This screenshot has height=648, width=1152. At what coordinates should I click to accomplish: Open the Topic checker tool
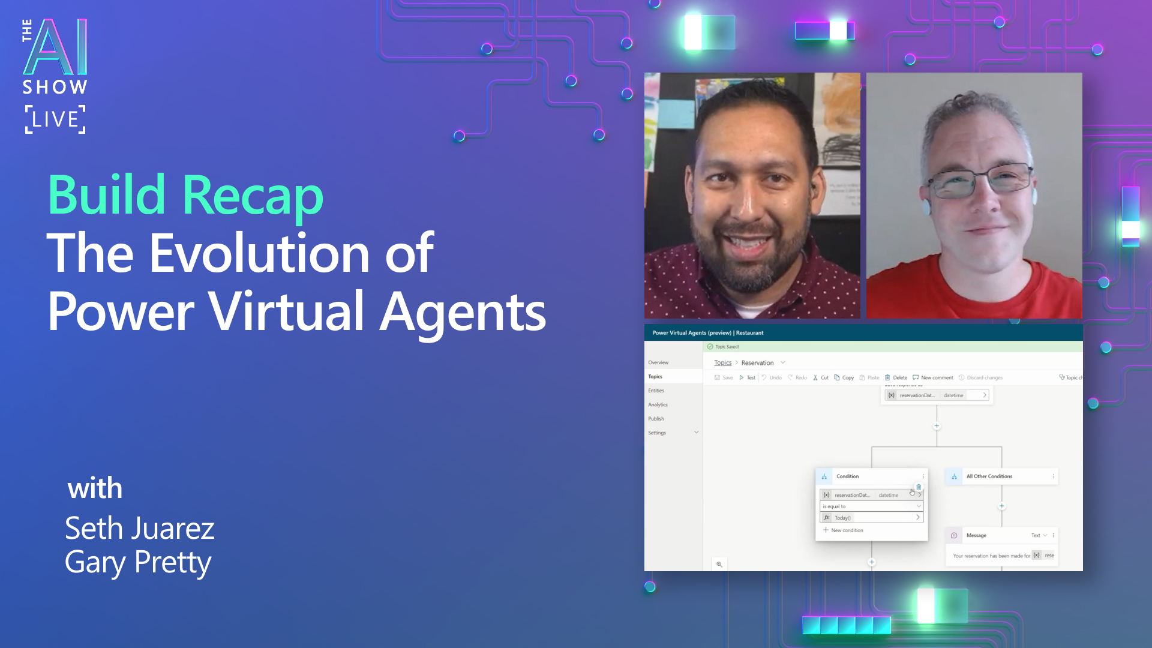[1070, 377]
